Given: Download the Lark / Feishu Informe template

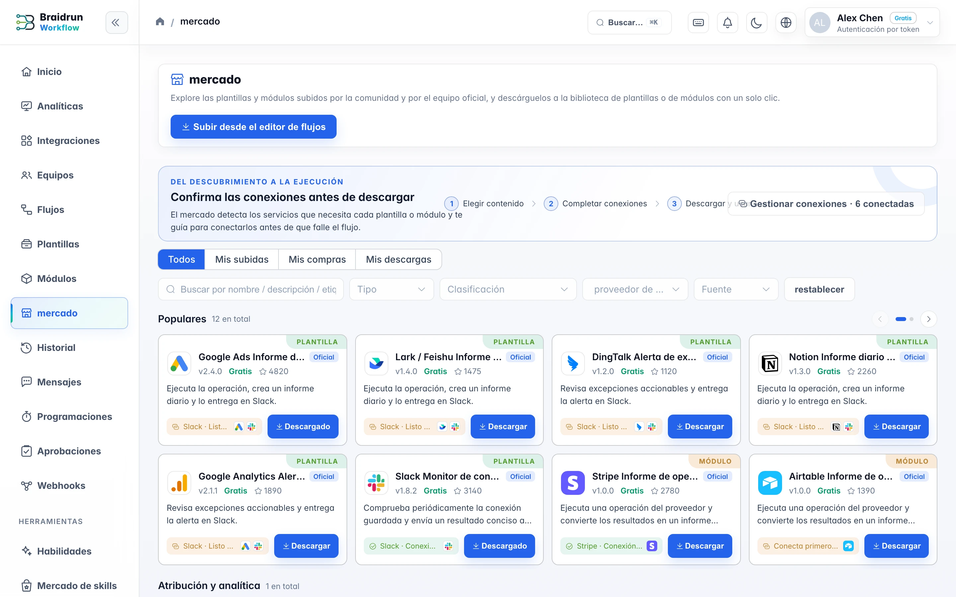Looking at the screenshot, I should tap(503, 427).
